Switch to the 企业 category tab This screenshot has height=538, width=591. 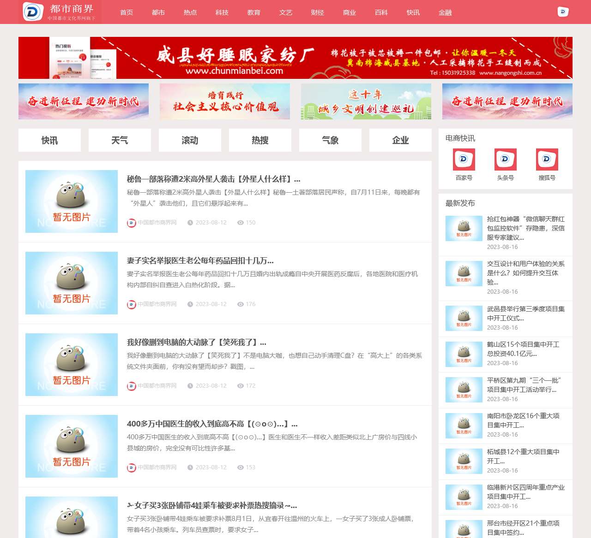[400, 140]
